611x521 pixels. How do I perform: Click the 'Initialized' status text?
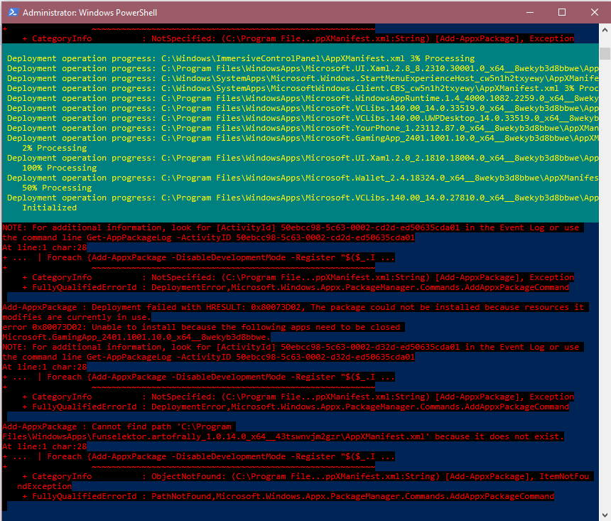click(x=49, y=208)
